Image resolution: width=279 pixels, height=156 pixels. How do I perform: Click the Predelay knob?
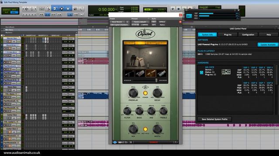coord(133,93)
